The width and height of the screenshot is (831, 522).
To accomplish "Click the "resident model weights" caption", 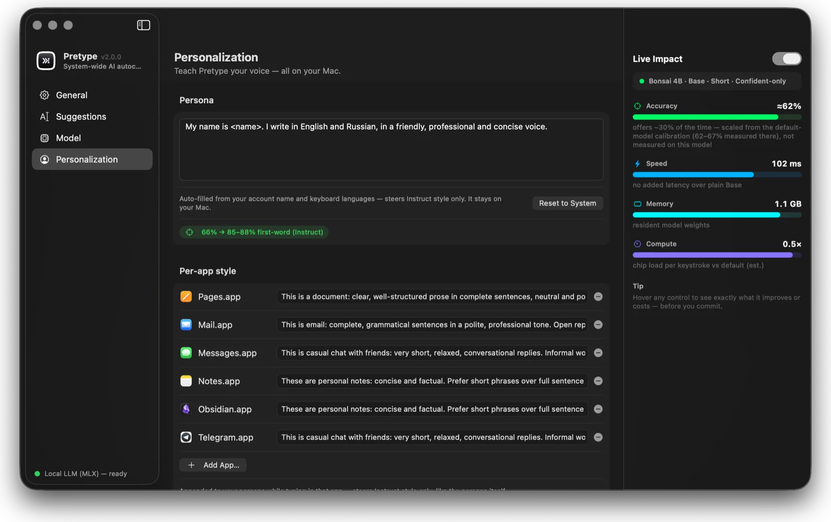I will click(x=671, y=225).
